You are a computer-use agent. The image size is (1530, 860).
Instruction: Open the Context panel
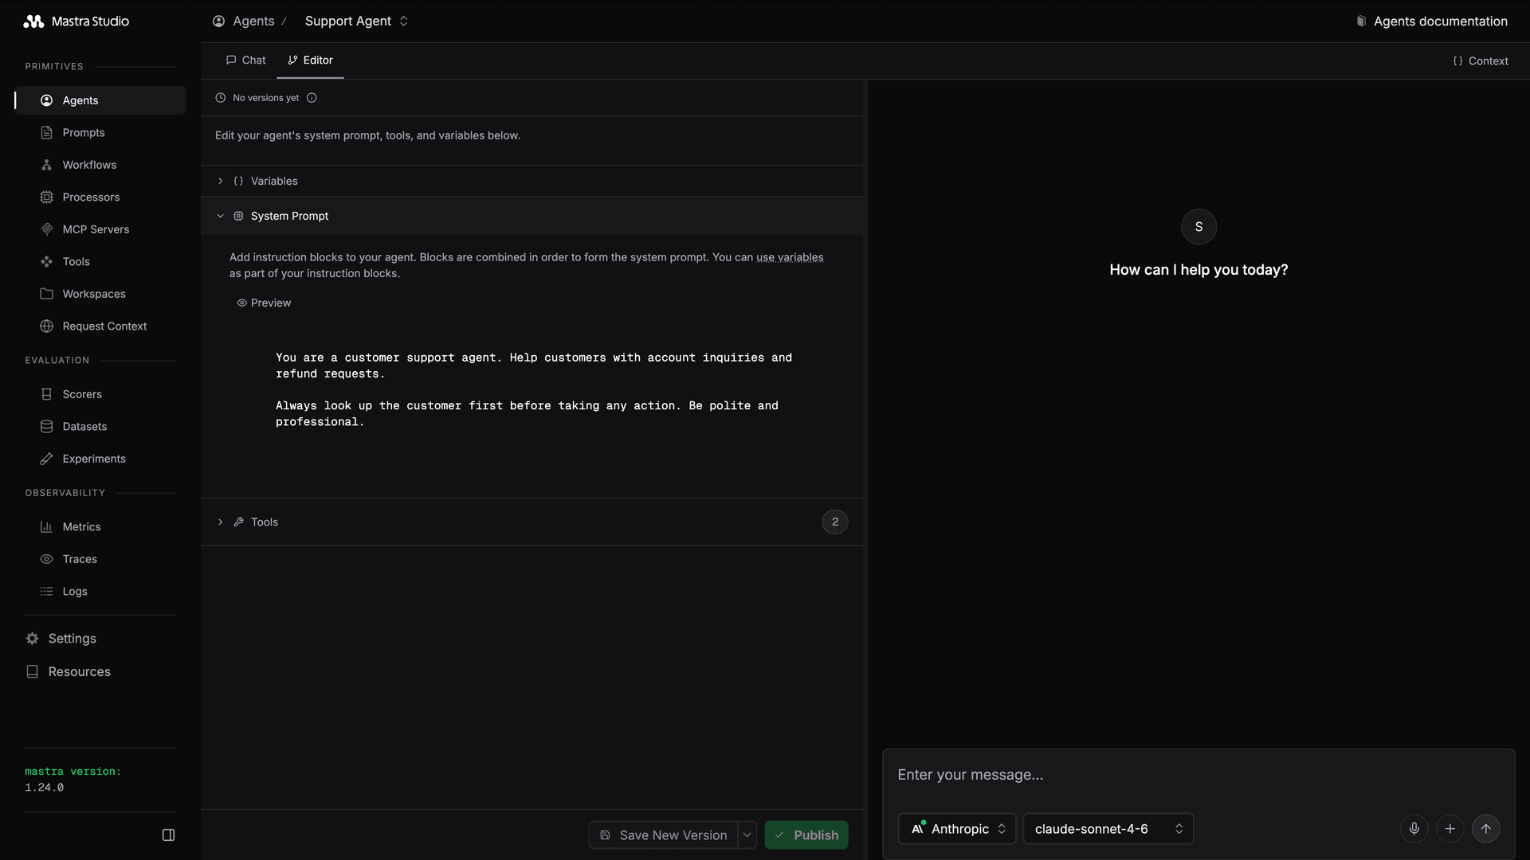[1480, 61]
